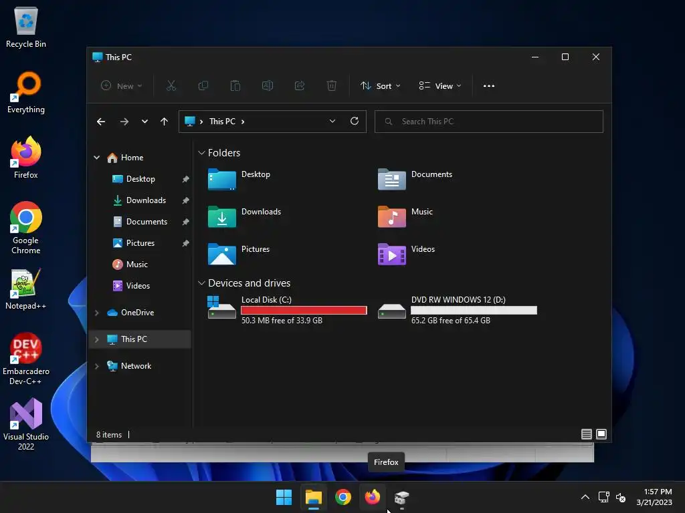The width and height of the screenshot is (685, 513).
Task: Open the clock showing 1:57 PM
Action: [654, 497]
